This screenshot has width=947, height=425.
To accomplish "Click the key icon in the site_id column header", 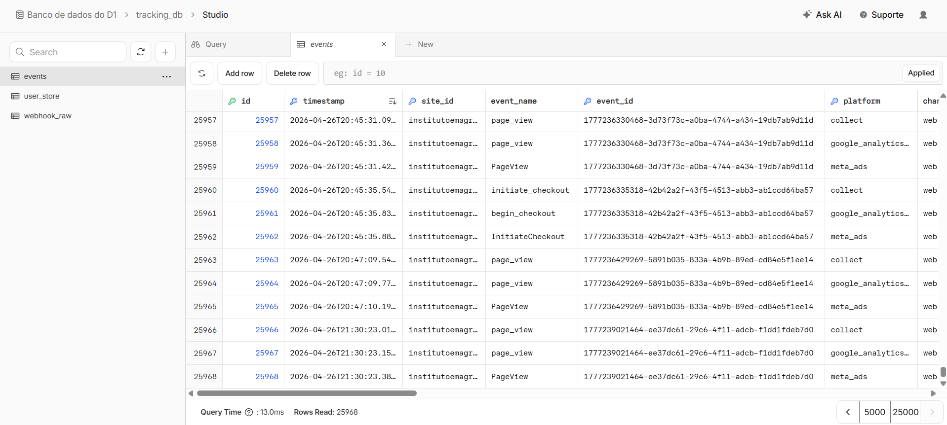I will click(412, 101).
